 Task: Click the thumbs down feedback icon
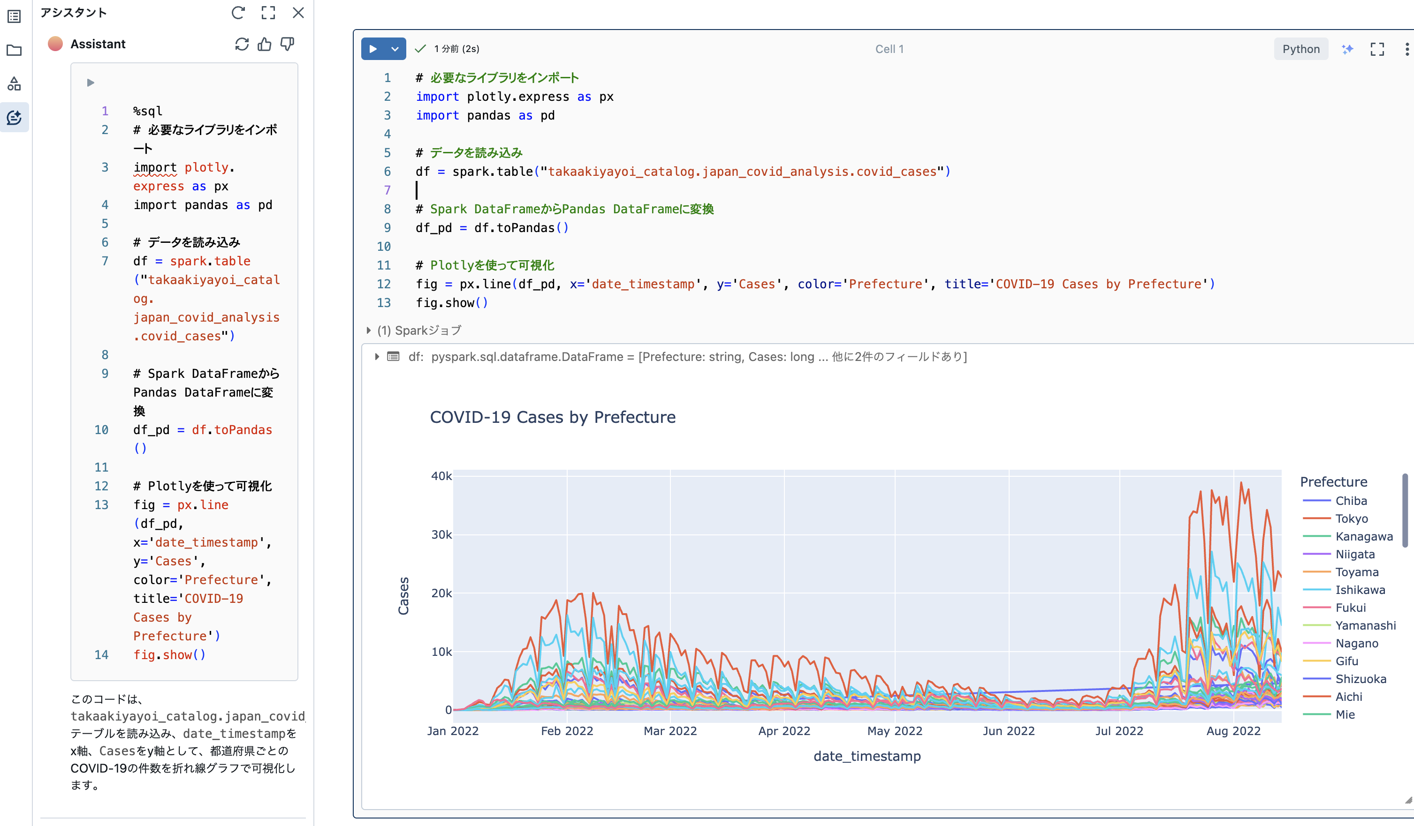[x=287, y=44]
